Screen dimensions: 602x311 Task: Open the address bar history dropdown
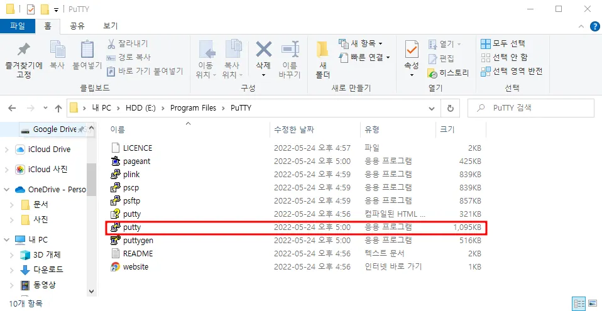[x=432, y=108]
